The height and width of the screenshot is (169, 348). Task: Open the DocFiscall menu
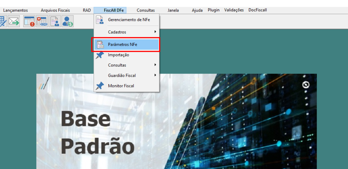[257, 10]
